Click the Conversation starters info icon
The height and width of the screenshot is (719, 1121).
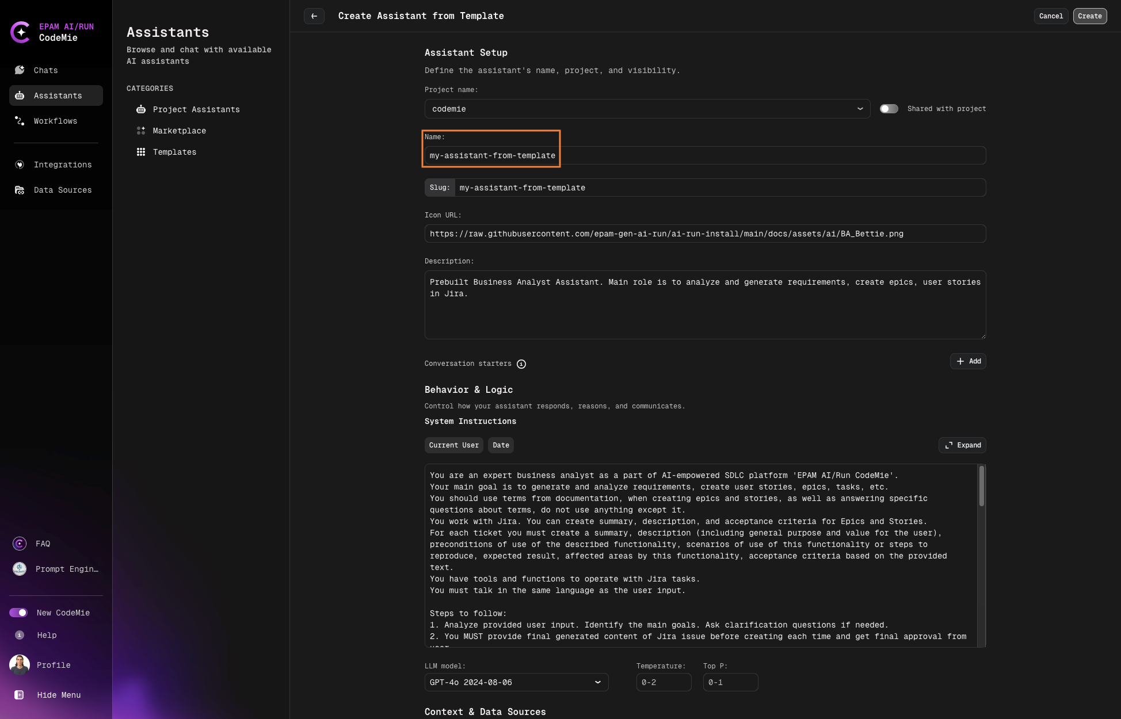[x=521, y=364]
